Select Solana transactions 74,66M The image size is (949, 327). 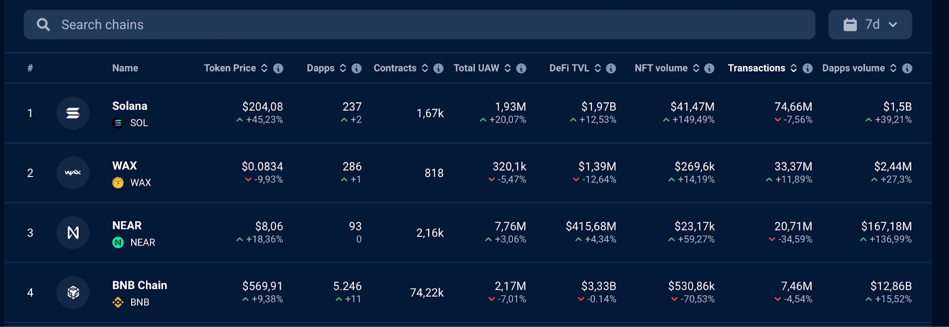click(793, 107)
